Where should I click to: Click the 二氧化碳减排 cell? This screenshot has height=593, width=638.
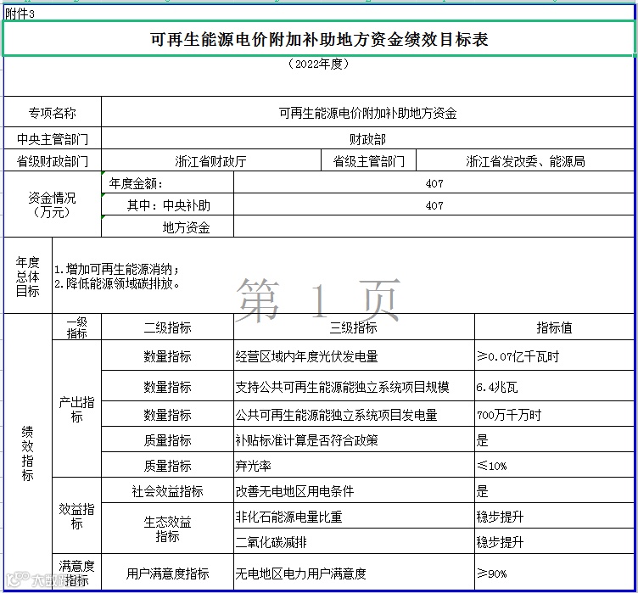(354, 541)
